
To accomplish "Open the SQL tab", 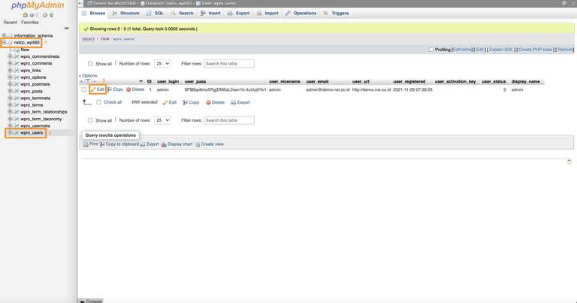I will pyautogui.click(x=155, y=14).
